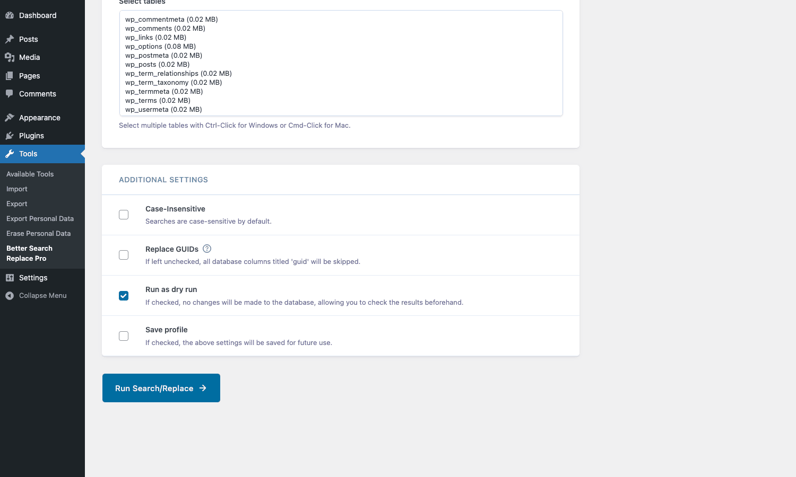Go to the Export submenu page
Screen dimensions: 796x477
point(17,204)
